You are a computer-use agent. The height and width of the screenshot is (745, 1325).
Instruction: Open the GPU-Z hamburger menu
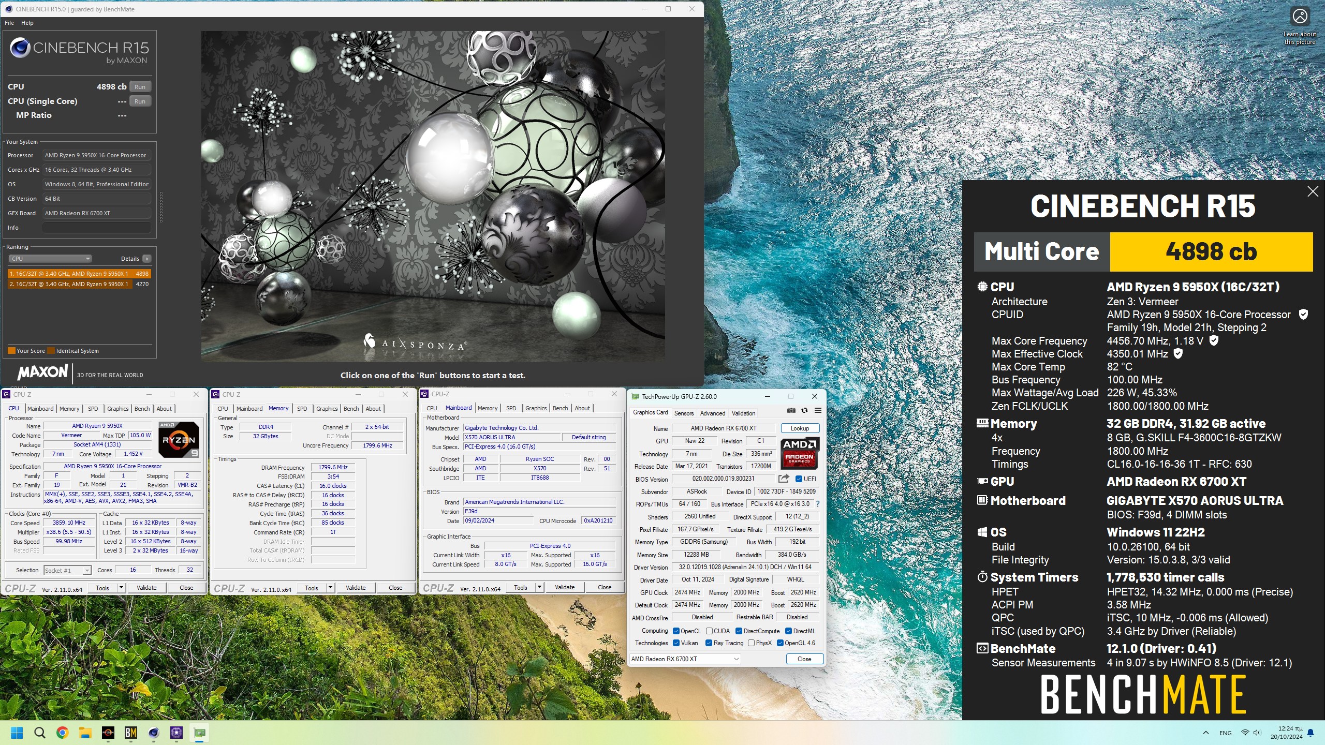point(818,410)
